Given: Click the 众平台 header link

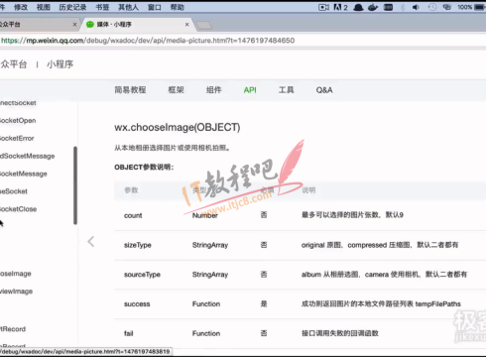Looking at the screenshot, I should pos(14,64).
